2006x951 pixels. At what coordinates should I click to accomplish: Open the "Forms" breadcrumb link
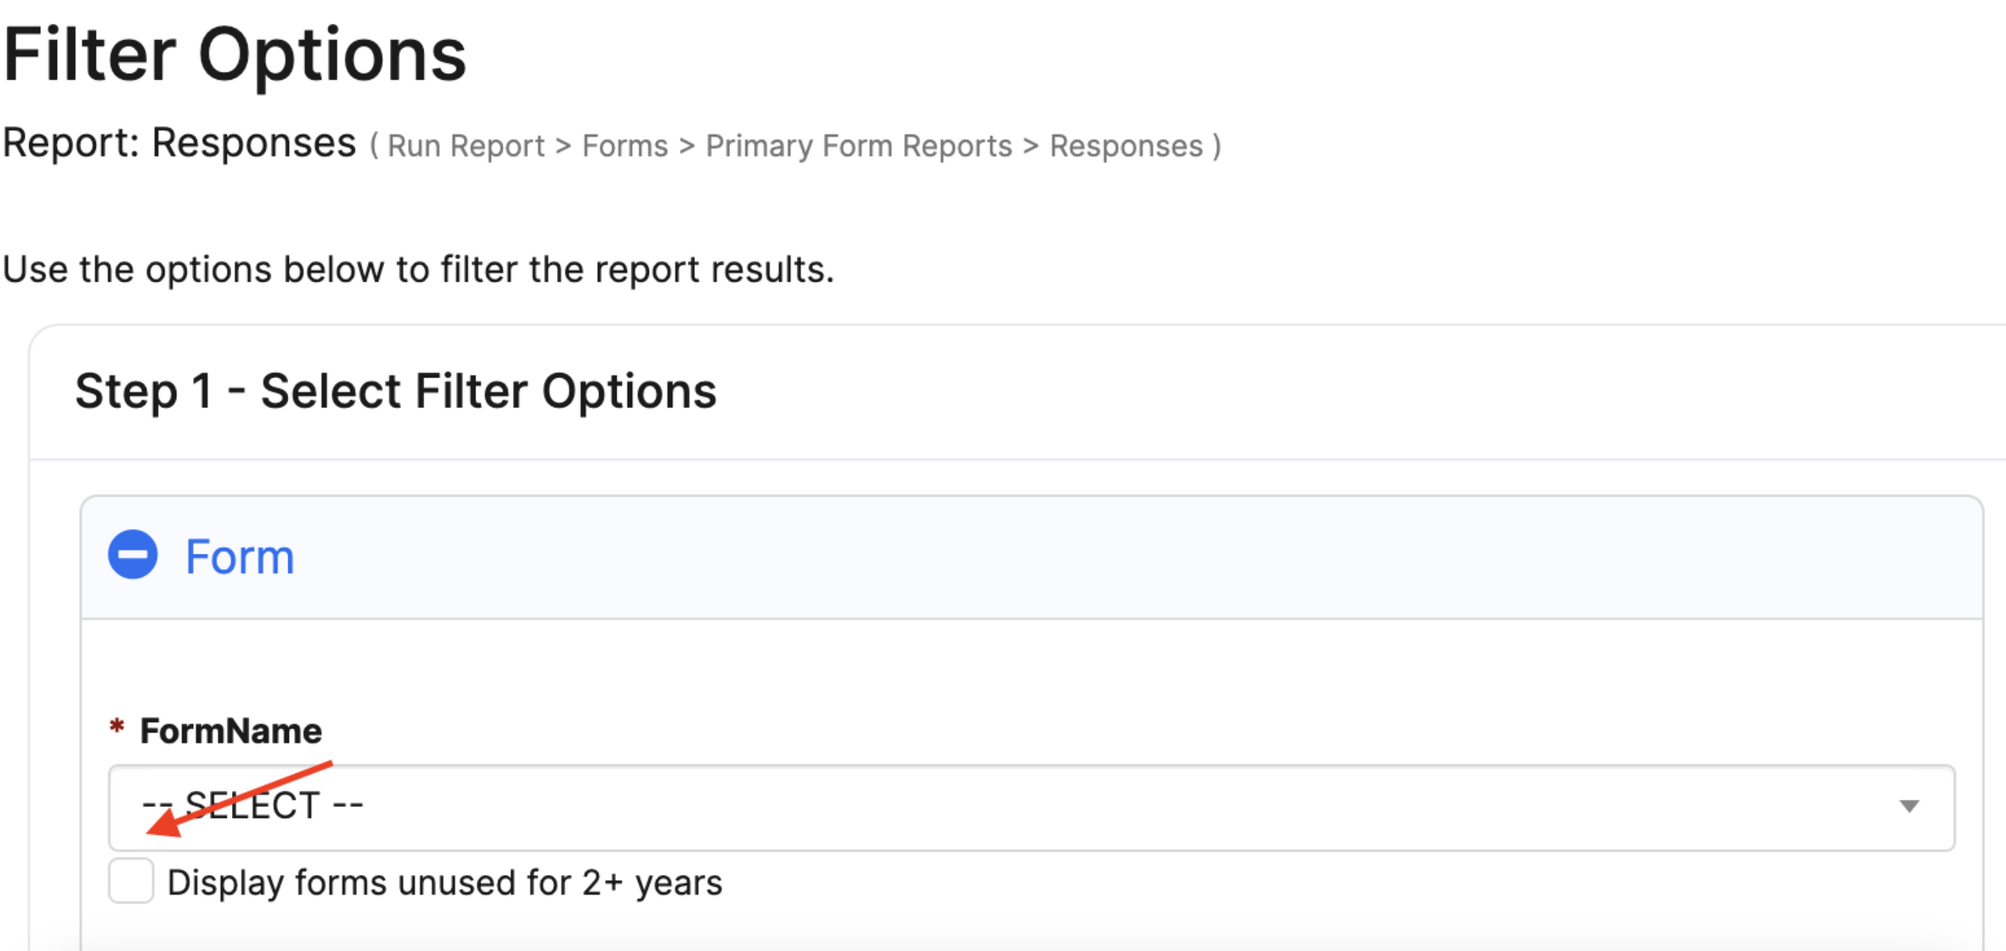point(625,146)
